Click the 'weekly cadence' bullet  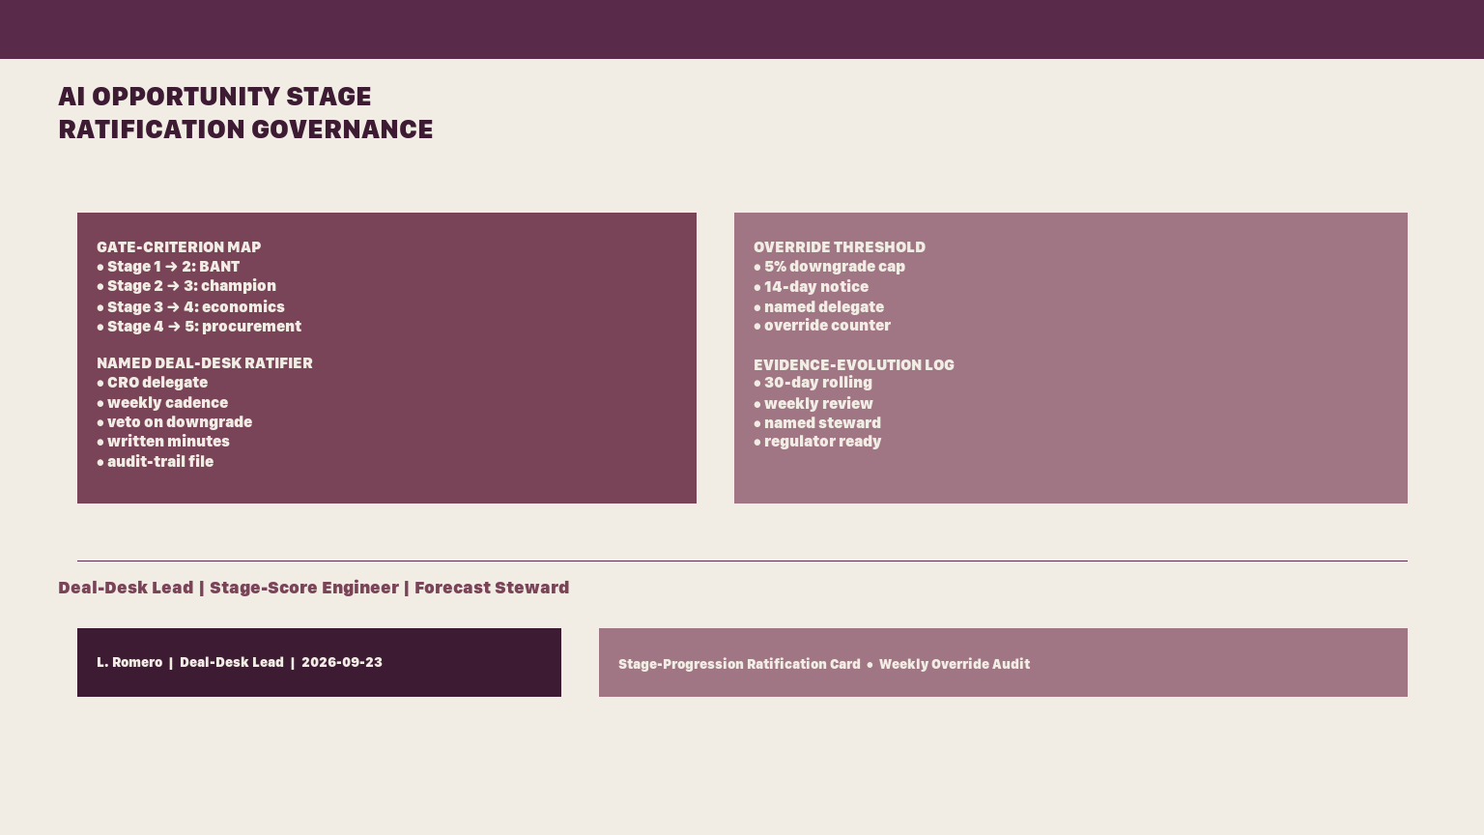162,403
